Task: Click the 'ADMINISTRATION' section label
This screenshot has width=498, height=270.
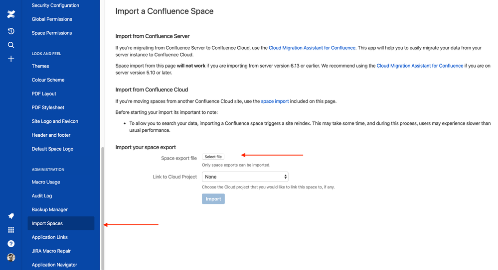Action: click(48, 170)
